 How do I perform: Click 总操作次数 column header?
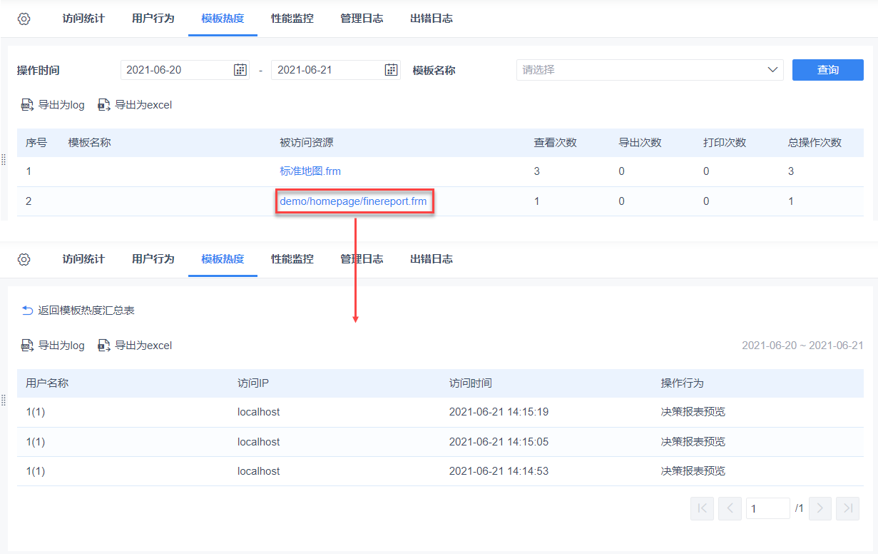pos(815,143)
